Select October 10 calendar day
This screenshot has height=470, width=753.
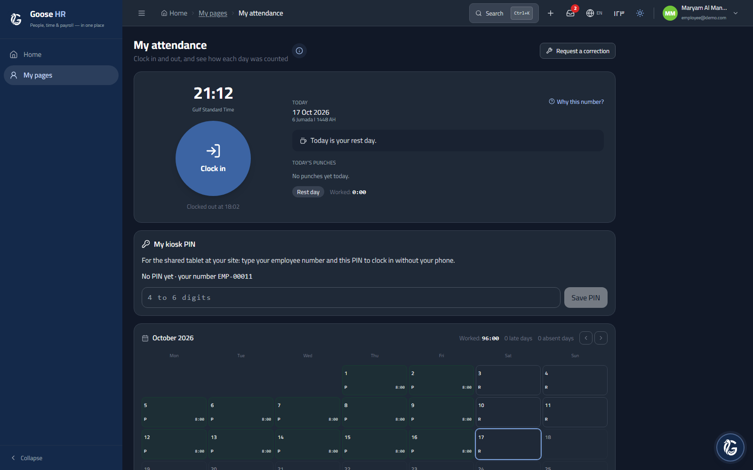508,412
